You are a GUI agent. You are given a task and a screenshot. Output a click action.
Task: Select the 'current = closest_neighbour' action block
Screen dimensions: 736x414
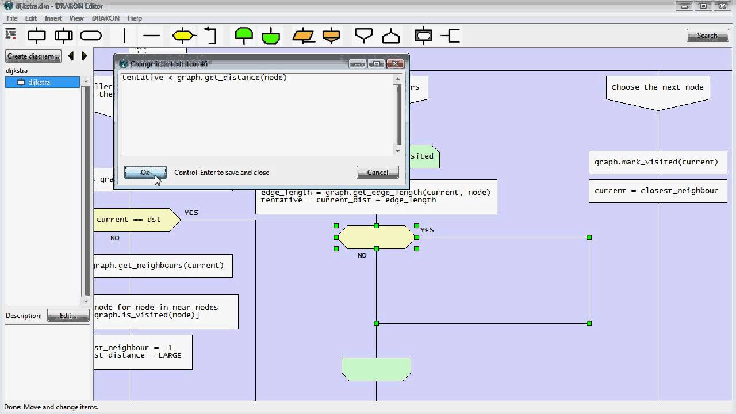click(658, 191)
